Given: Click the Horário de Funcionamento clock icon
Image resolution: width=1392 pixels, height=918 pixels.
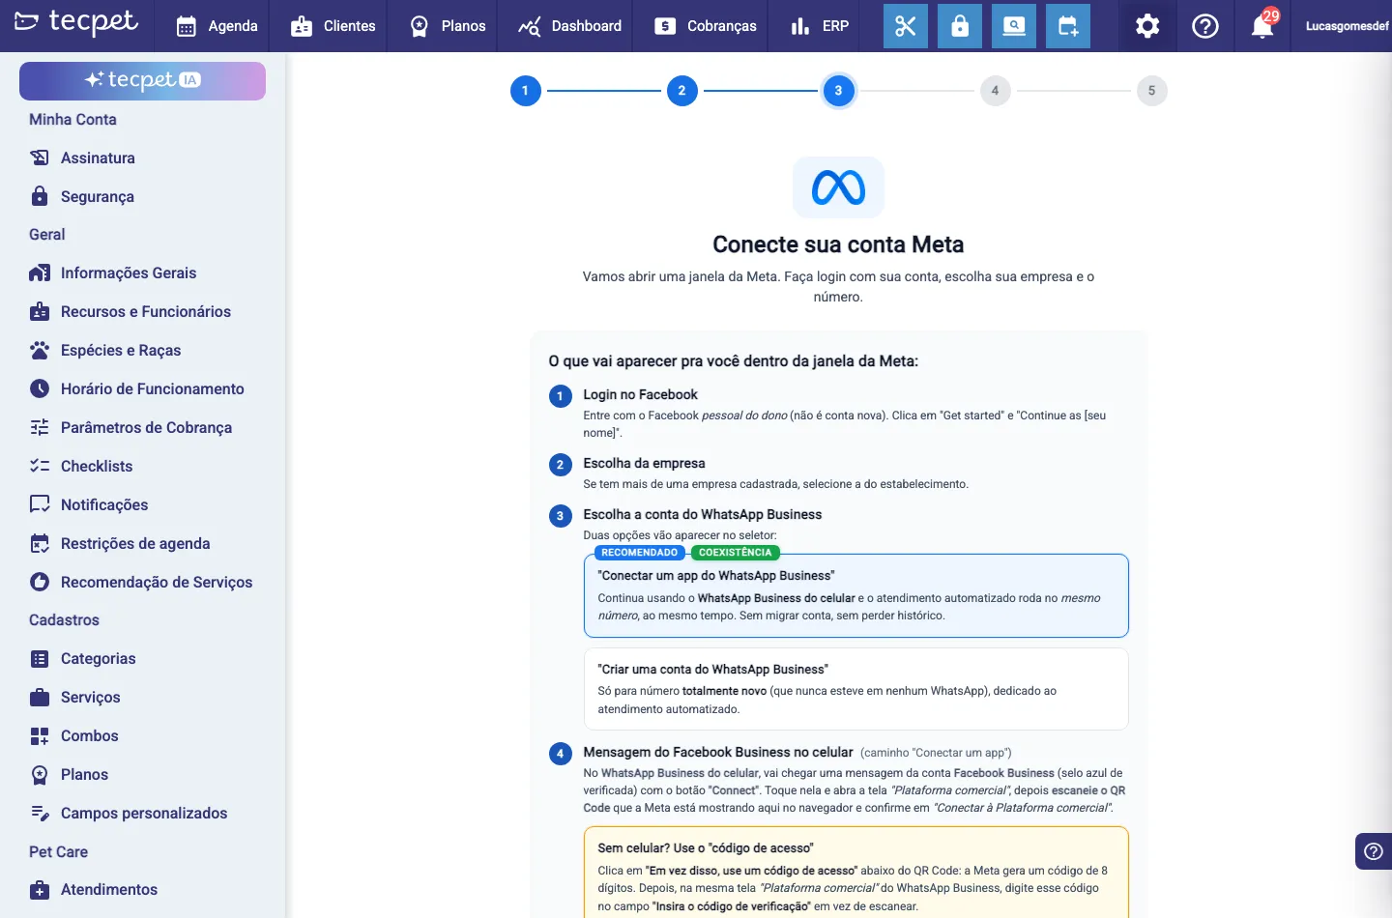Looking at the screenshot, I should [x=40, y=389].
